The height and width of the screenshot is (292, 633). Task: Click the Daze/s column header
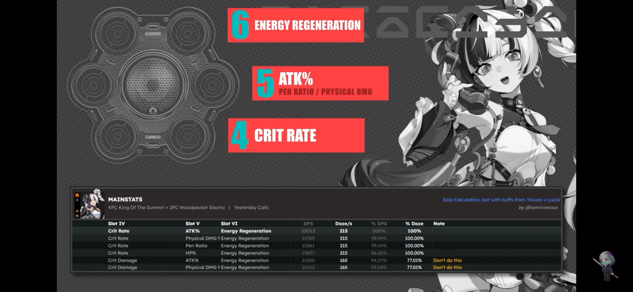[x=343, y=224]
